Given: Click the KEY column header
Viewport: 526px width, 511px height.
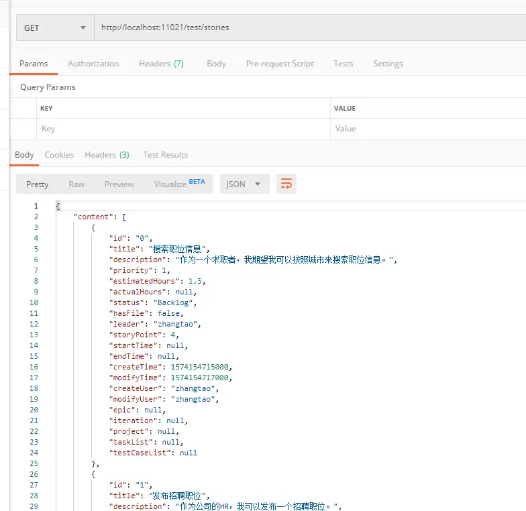Looking at the screenshot, I should click(x=46, y=109).
